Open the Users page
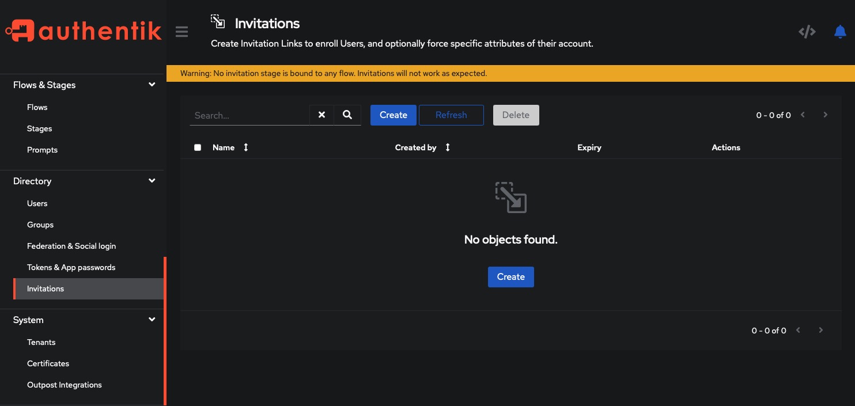This screenshot has width=855, height=406. [37, 203]
